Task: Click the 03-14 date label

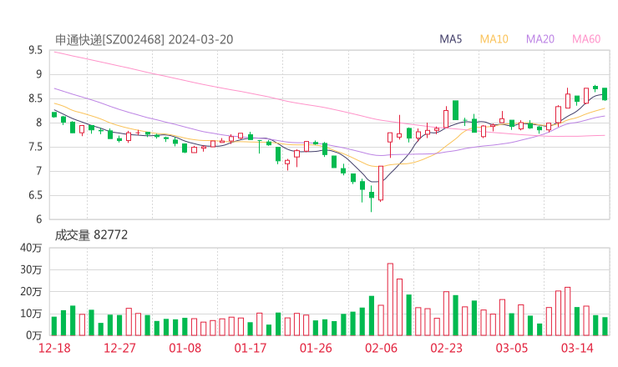Action: [577, 348]
